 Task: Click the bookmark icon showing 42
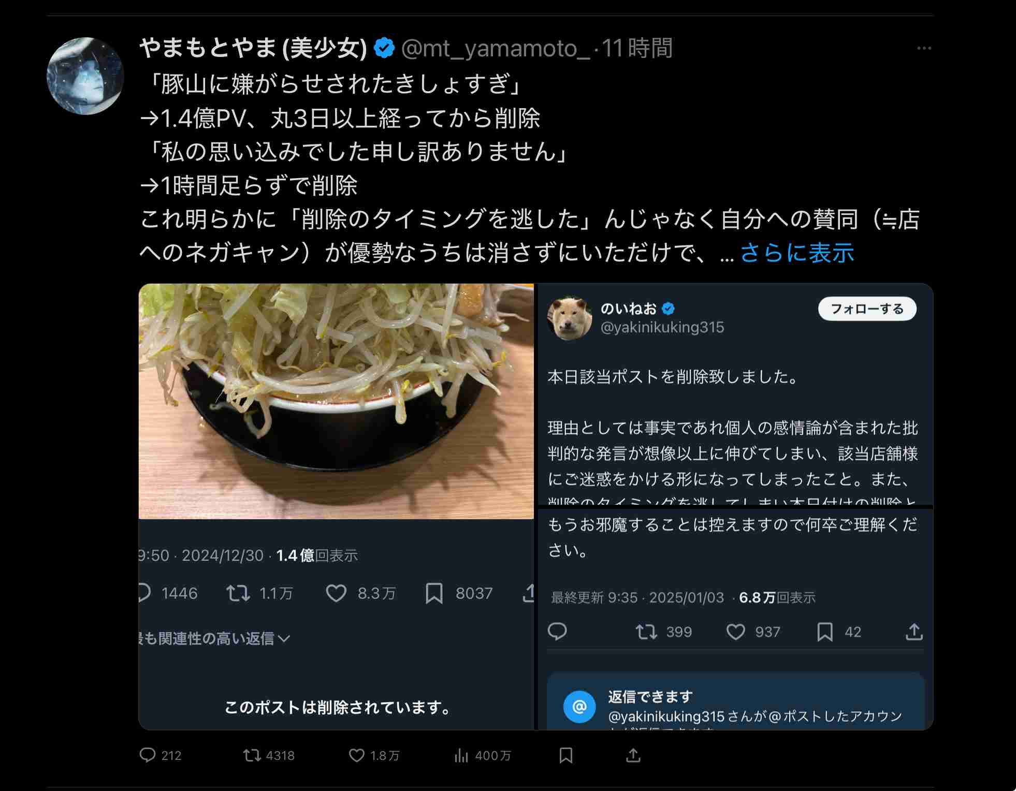pyautogui.click(x=825, y=632)
